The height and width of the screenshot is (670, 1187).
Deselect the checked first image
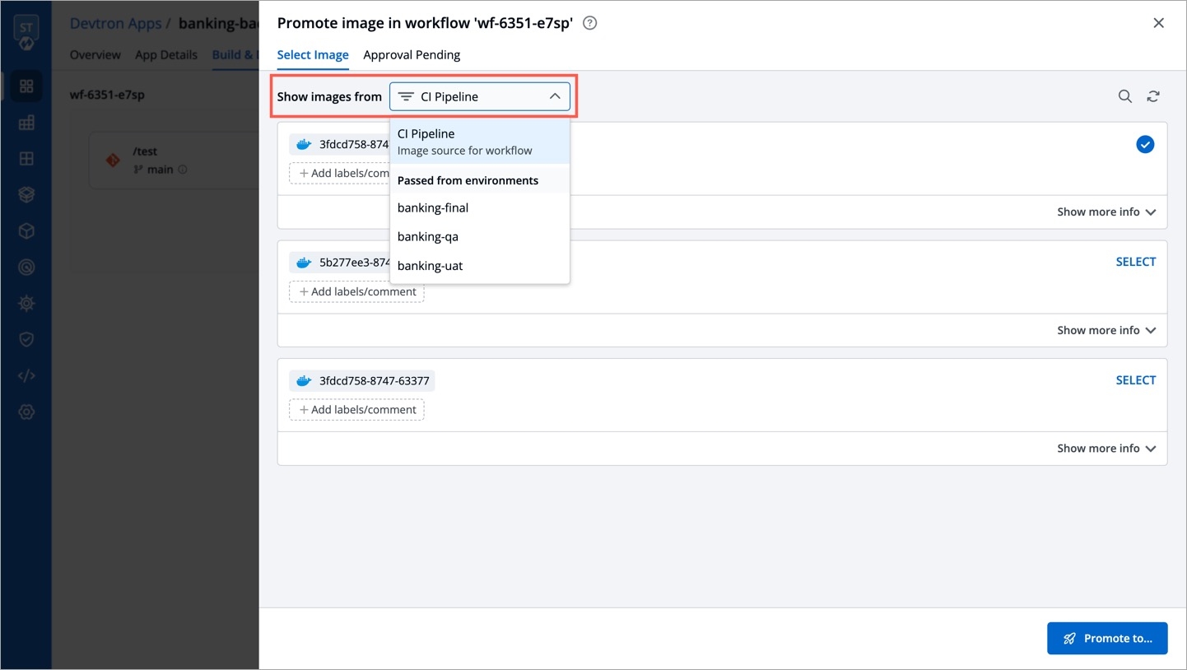(1144, 145)
